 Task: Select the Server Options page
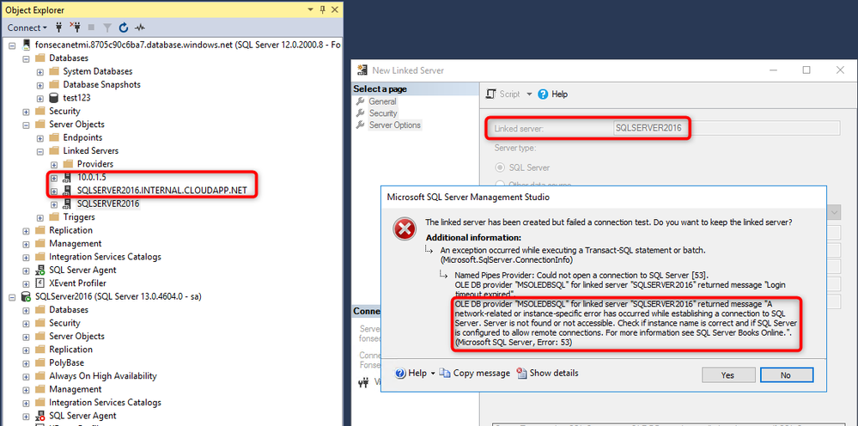click(x=394, y=125)
